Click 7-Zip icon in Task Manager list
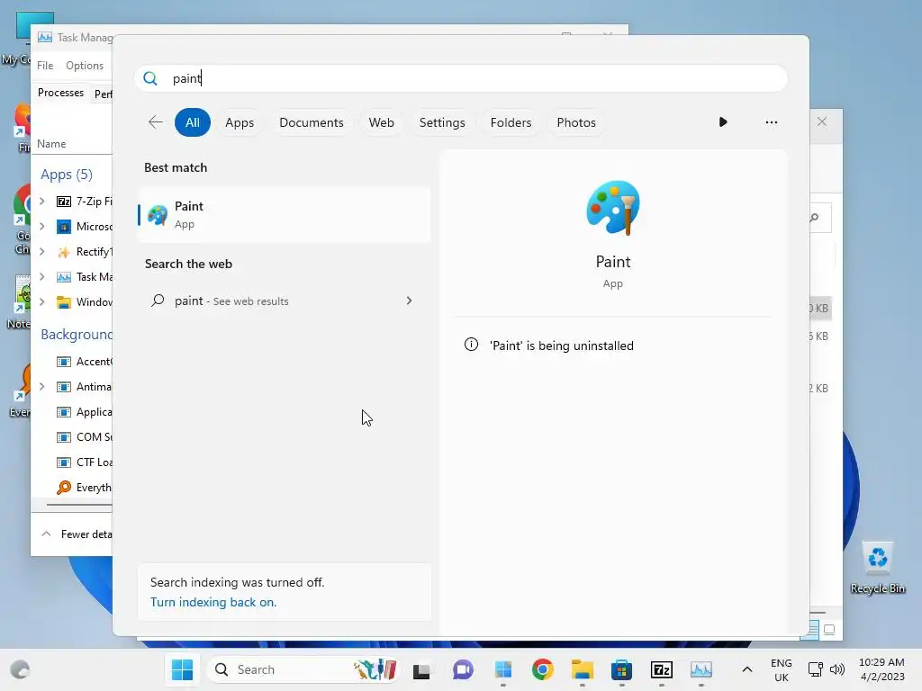 point(64,202)
